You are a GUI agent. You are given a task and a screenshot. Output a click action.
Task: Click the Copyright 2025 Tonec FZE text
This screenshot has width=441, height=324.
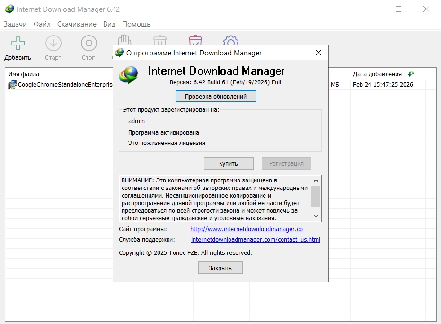tap(185, 253)
